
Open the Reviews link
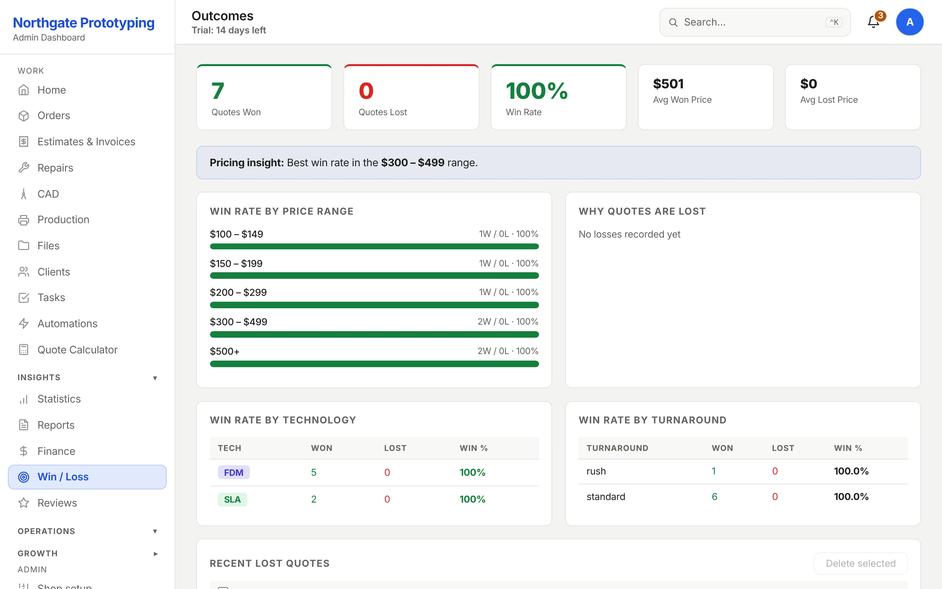click(87, 503)
